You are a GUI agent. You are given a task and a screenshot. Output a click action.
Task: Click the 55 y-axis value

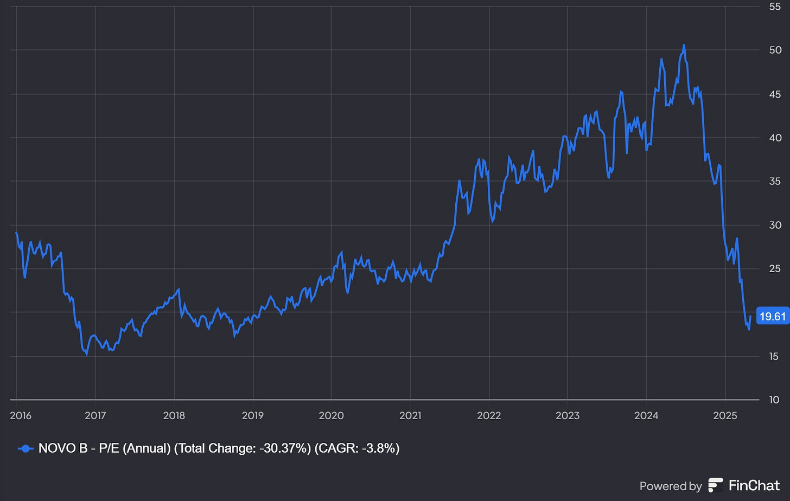tap(775, 7)
